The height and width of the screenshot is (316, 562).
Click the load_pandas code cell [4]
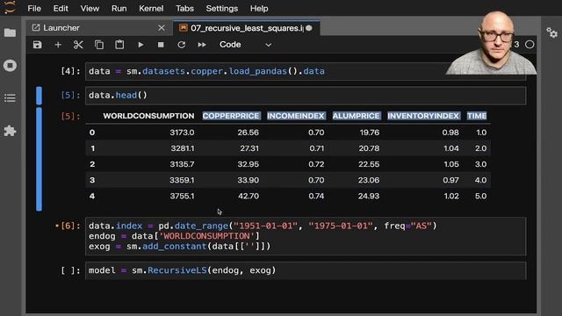[306, 71]
